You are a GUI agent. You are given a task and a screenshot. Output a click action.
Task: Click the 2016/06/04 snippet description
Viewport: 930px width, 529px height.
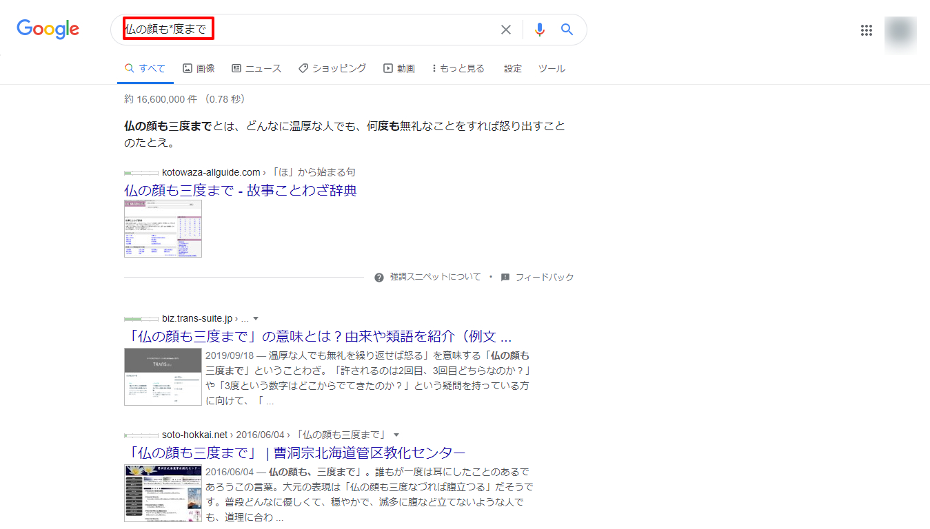tap(369, 495)
